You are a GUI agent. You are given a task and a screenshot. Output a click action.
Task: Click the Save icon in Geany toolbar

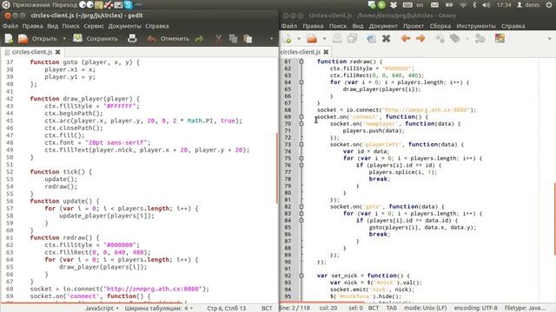point(337,38)
